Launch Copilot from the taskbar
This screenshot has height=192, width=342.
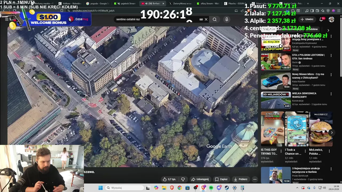(156, 188)
